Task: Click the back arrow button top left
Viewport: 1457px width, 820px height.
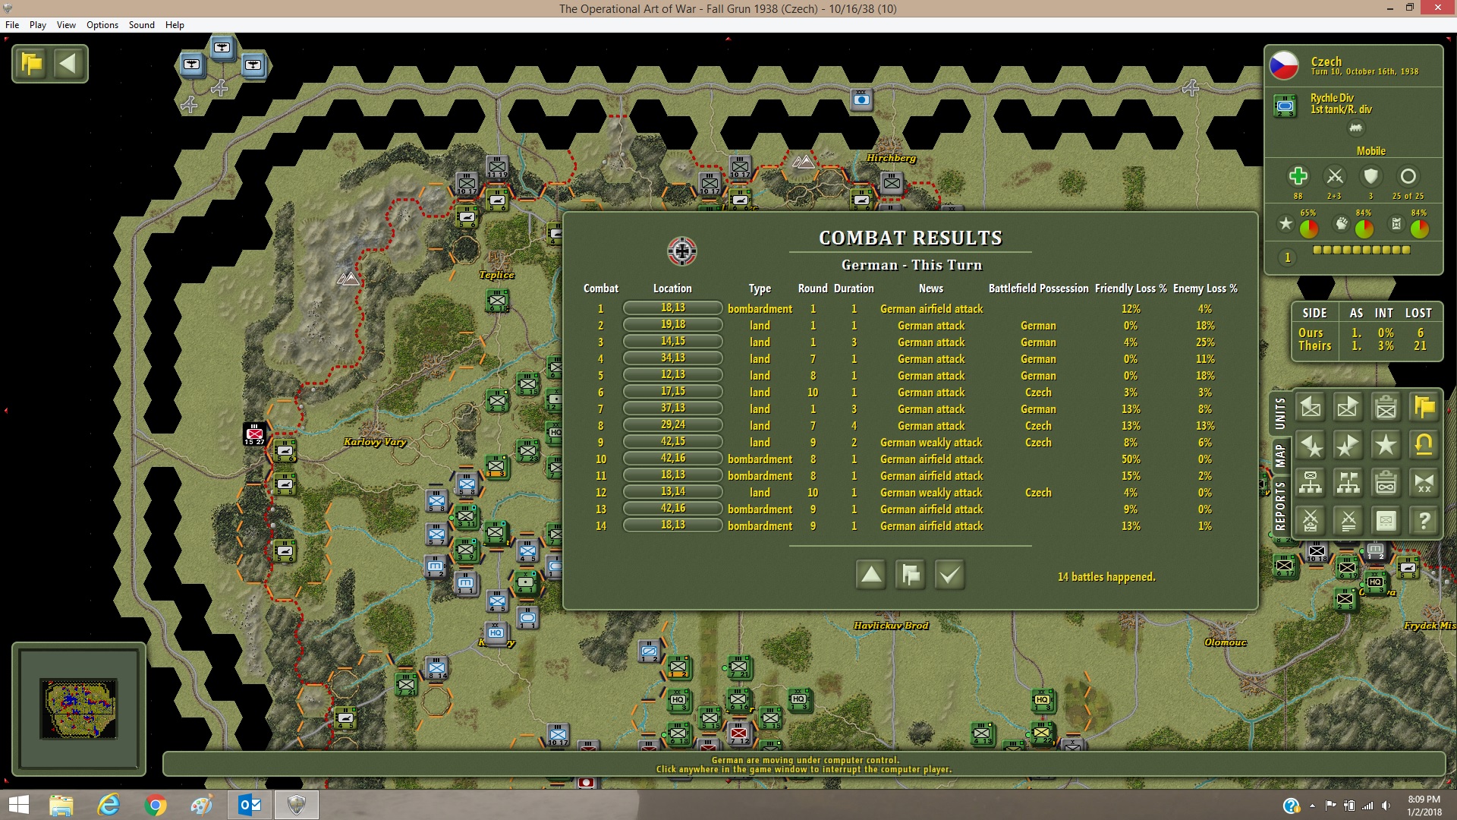Action: click(68, 63)
